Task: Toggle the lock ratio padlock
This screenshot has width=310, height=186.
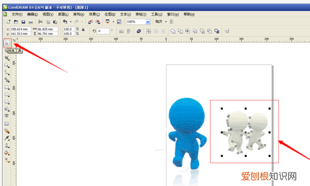Action: pos(83,29)
